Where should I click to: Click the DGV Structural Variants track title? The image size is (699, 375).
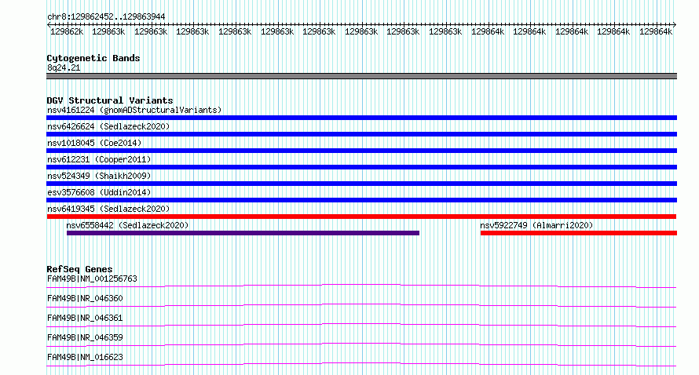click(110, 100)
